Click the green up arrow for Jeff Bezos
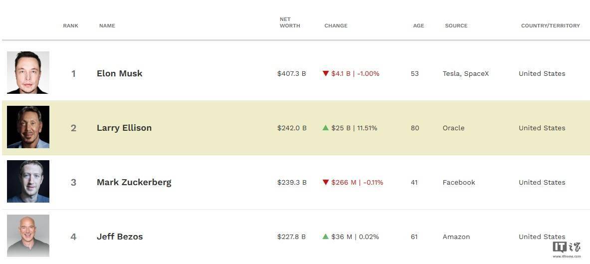This screenshot has height=264, width=590. pyautogui.click(x=326, y=237)
